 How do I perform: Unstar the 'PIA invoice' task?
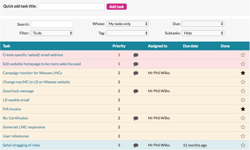coord(243,109)
